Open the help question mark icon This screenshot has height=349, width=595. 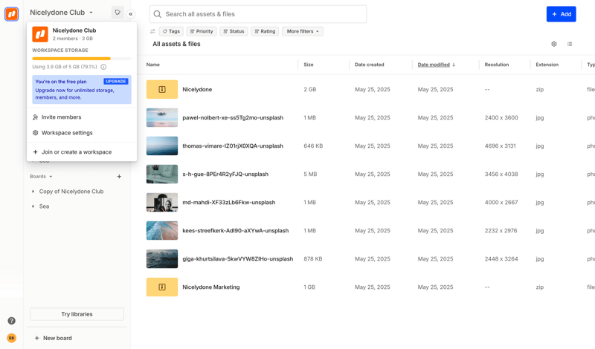tap(12, 321)
